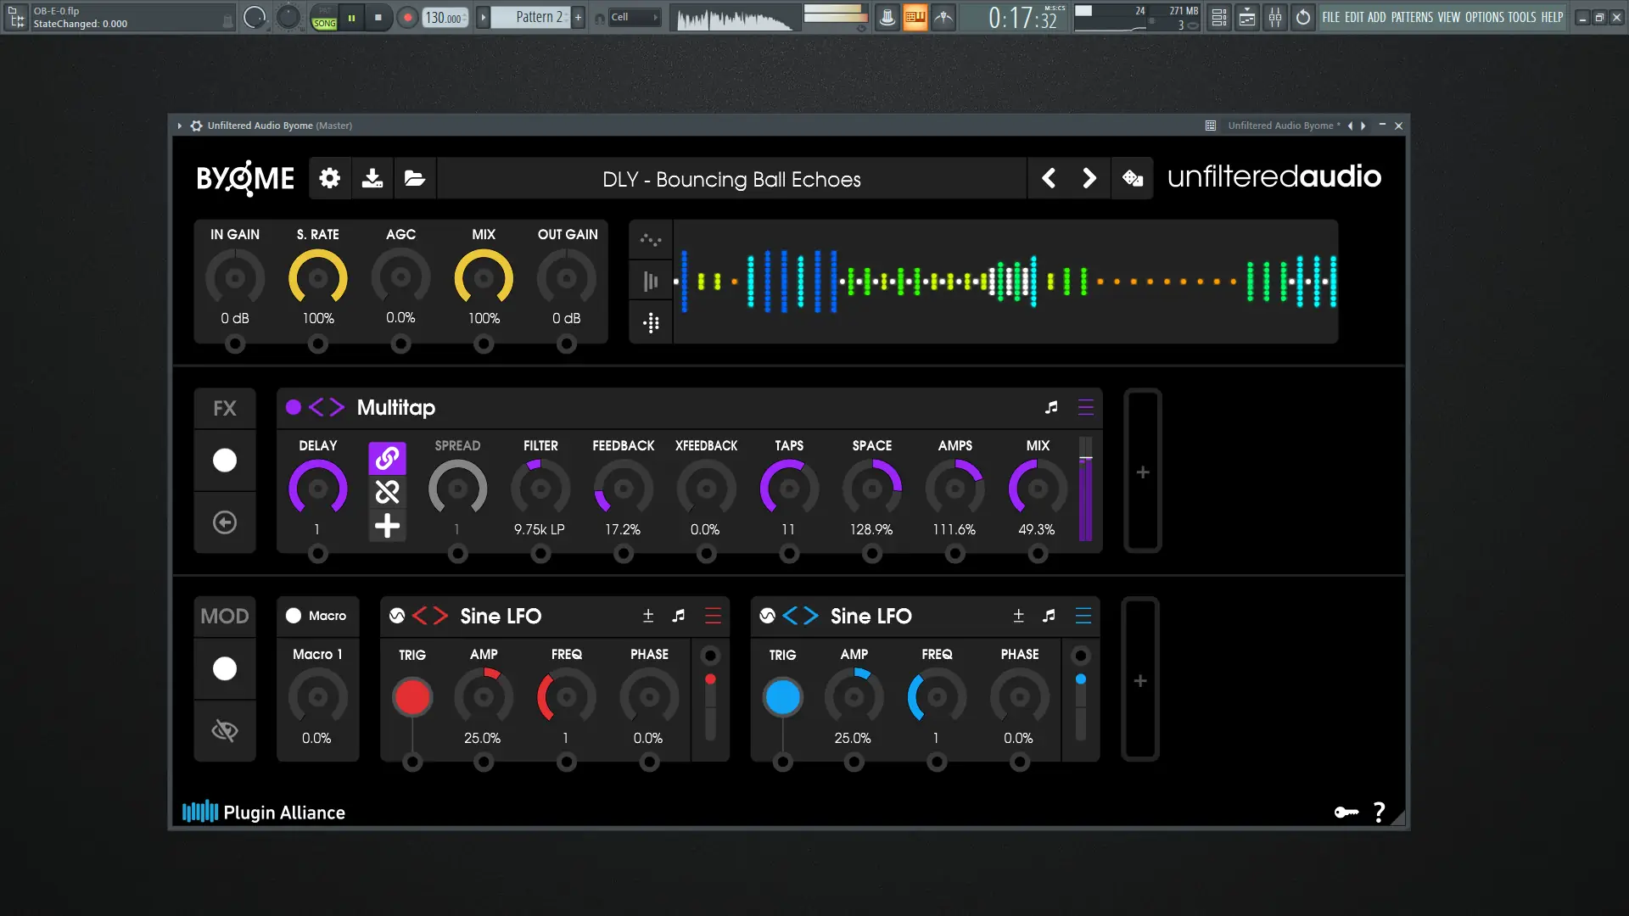Image resolution: width=1629 pixels, height=916 pixels.
Task: Click the key license icon
Action: coord(1346,813)
